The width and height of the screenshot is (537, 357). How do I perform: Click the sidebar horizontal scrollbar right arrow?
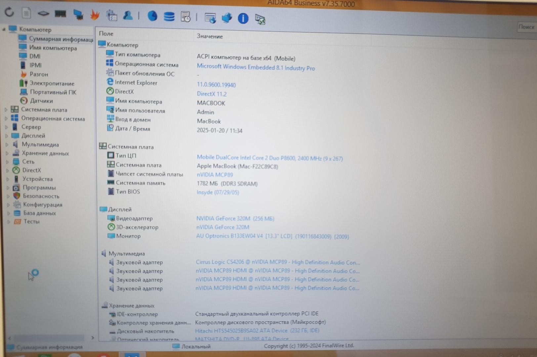tap(93, 337)
